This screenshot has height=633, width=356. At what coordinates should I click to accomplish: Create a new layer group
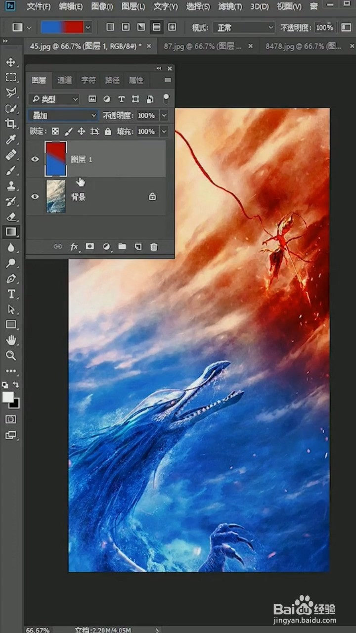click(122, 246)
